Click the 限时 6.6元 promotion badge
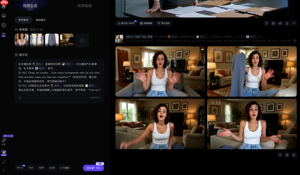 click(x=8, y=136)
